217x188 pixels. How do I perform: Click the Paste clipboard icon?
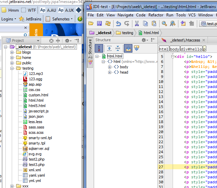click(154, 23)
